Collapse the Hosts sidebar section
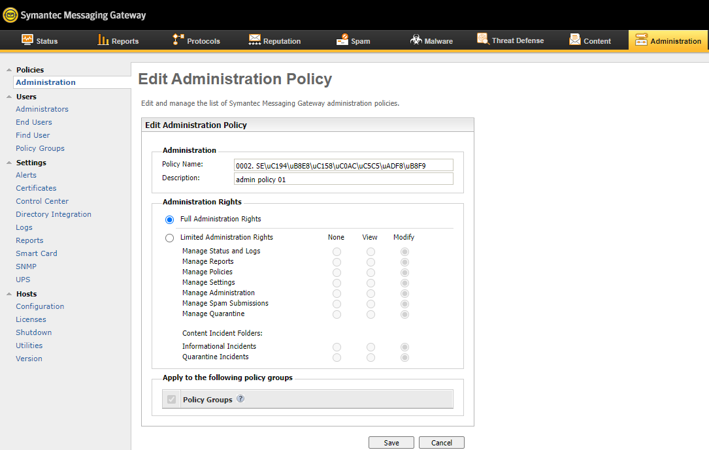This screenshot has height=450, width=709. (x=9, y=294)
